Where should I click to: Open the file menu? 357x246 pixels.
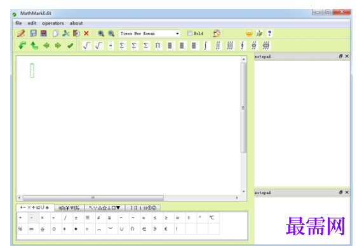(x=18, y=23)
